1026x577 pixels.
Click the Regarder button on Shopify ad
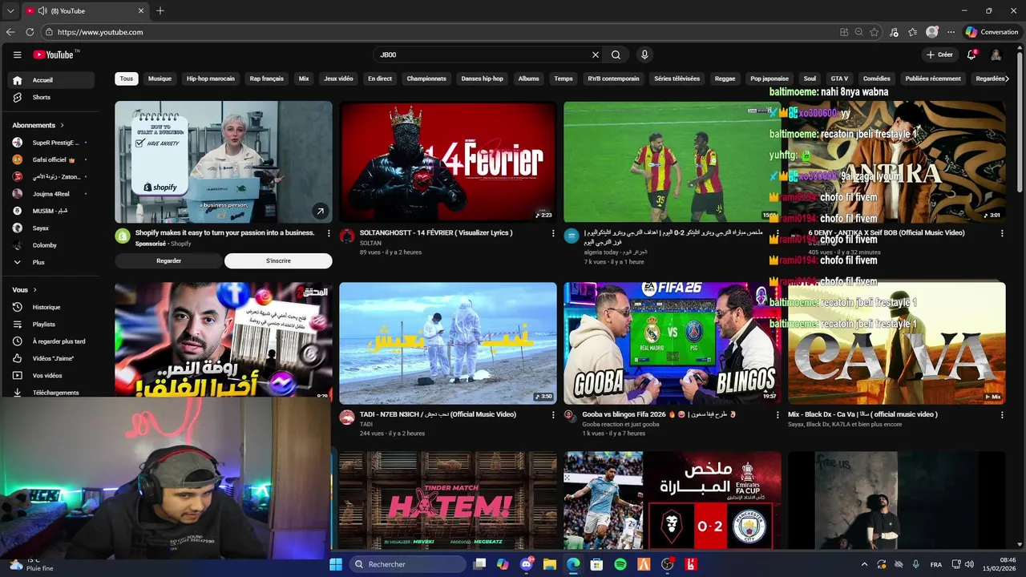(168, 260)
